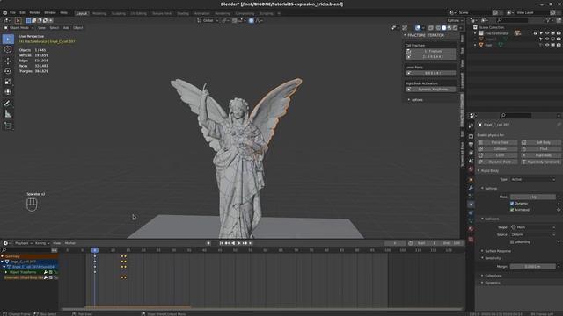Toggle X-ray view icon
Screen dimensions: 563x316
click(431, 27)
